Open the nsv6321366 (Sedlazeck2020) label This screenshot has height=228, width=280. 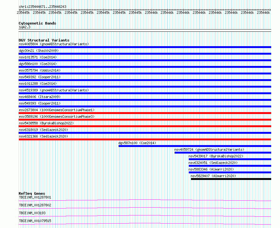[43, 136]
